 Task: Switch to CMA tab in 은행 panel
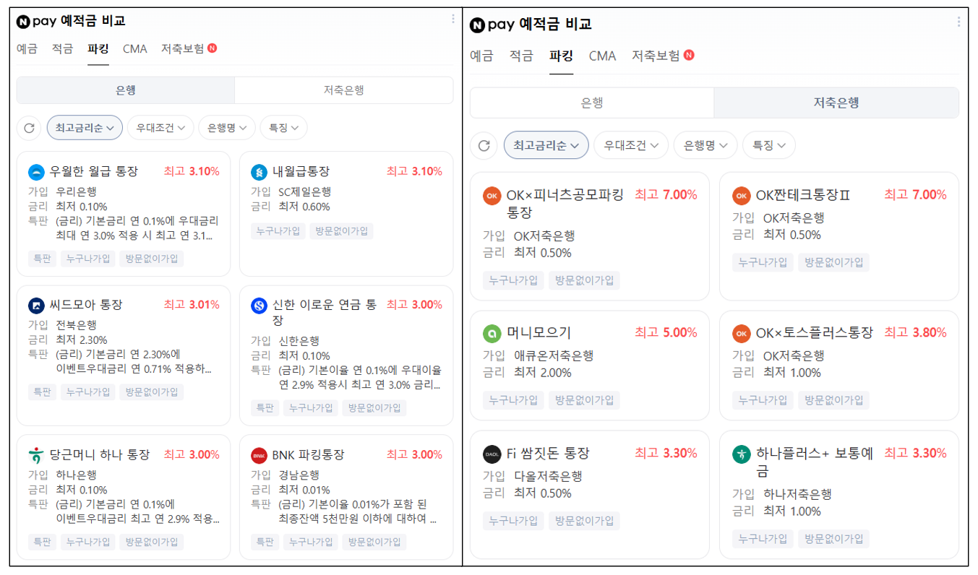tap(134, 49)
